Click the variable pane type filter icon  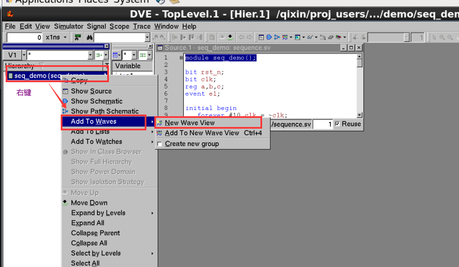(x=115, y=55)
